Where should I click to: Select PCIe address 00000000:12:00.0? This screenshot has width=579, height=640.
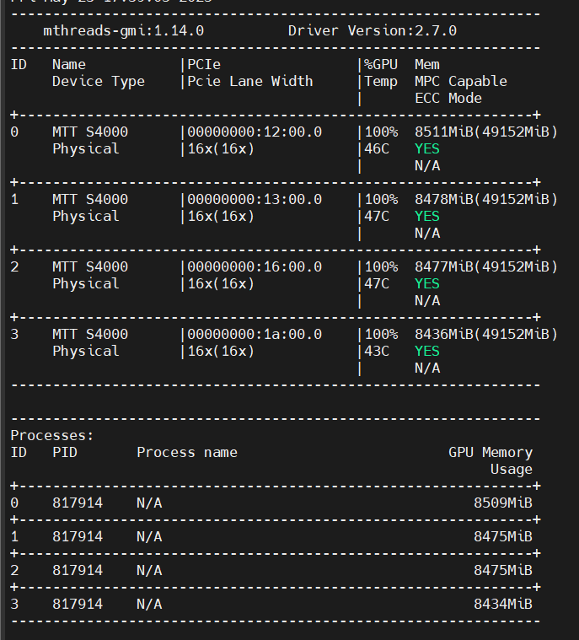point(255,132)
